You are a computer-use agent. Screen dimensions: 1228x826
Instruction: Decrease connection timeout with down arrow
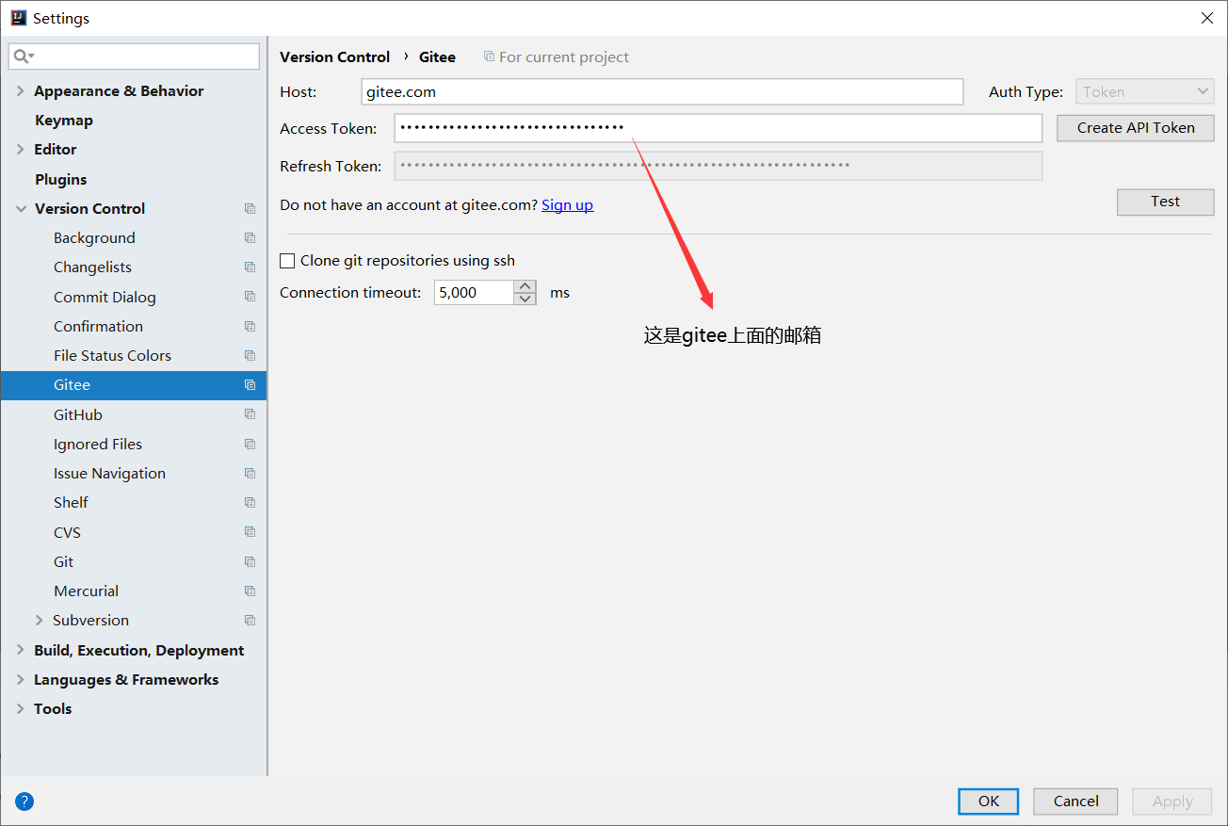(x=525, y=299)
